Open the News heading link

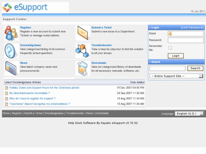pos(24,63)
